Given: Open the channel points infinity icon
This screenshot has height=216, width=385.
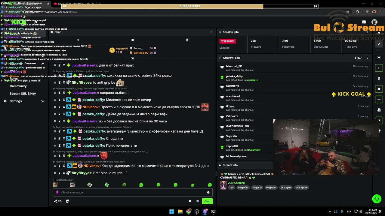Looking at the screenshot, I should click(x=58, y=201).
